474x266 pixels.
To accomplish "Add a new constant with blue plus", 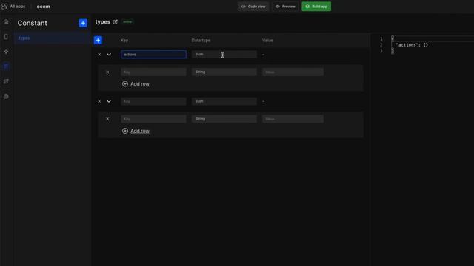I will click(x=83, y=23).
